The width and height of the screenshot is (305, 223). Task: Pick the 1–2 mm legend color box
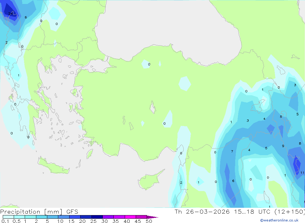coord(30,217)
